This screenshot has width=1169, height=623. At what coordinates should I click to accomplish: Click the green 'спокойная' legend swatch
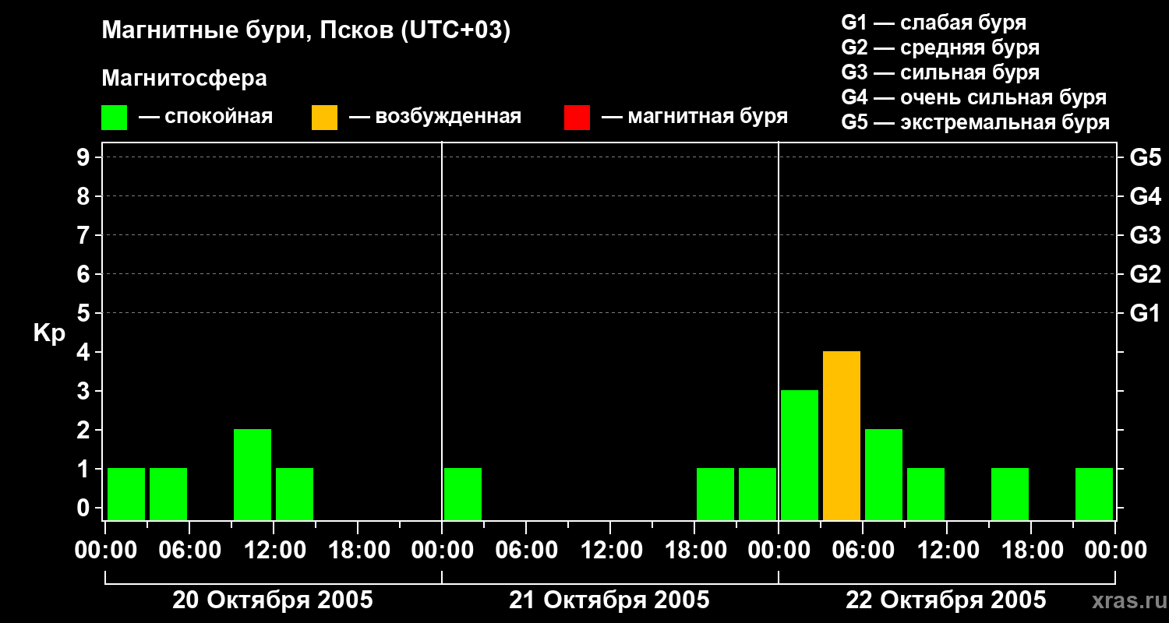pyautogui.click(x=114, y=118)
